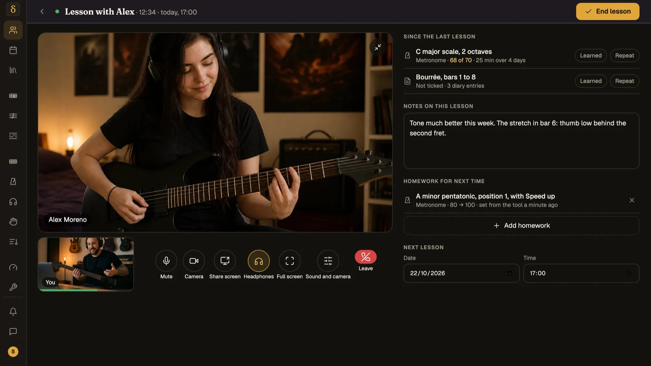Open the gauge icon in sidebar
This screenshot has width=651, height=366.
(x=13, y=267)
